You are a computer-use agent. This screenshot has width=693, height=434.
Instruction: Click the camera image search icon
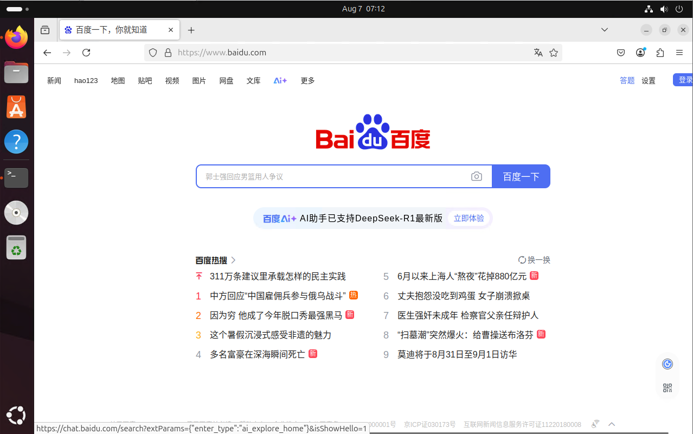coord(477,176)
